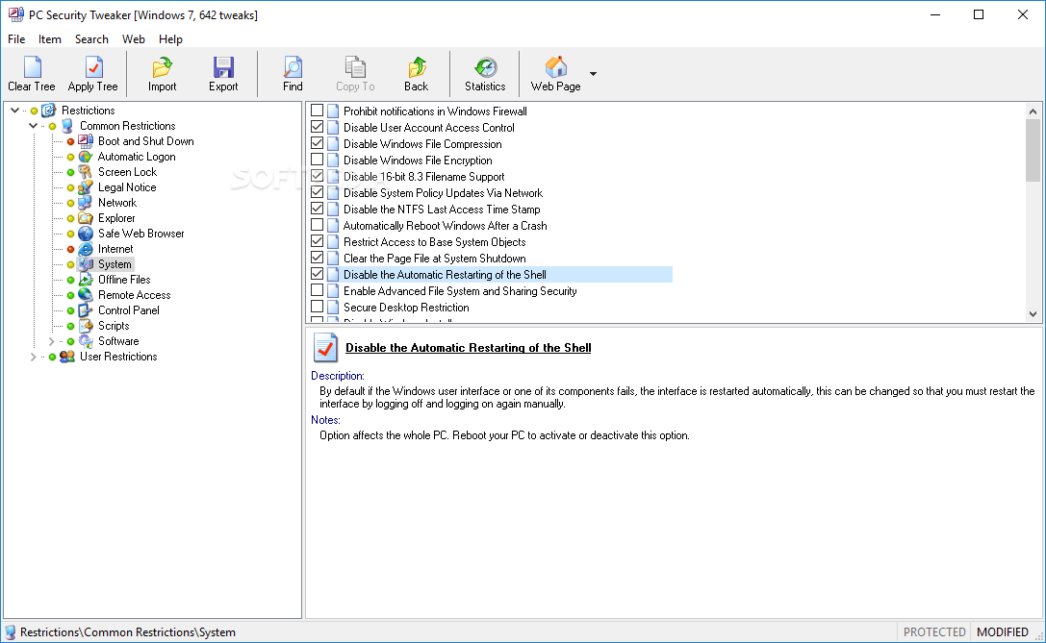Click the Clear Tree toolbar icon
Viewport: 1046px width, 643px height.
click(x=32, y=67)
